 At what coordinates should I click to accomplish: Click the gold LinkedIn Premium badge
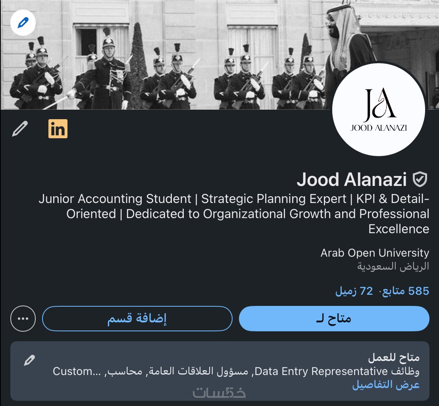click(x=58, y=129)
